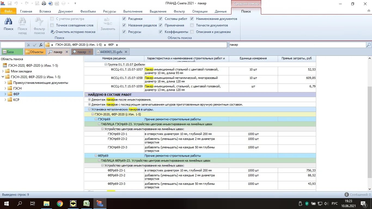This screenshot has height=209, width=372.
Task: Close the active пакер search tab
Action: tap(67, 52)
